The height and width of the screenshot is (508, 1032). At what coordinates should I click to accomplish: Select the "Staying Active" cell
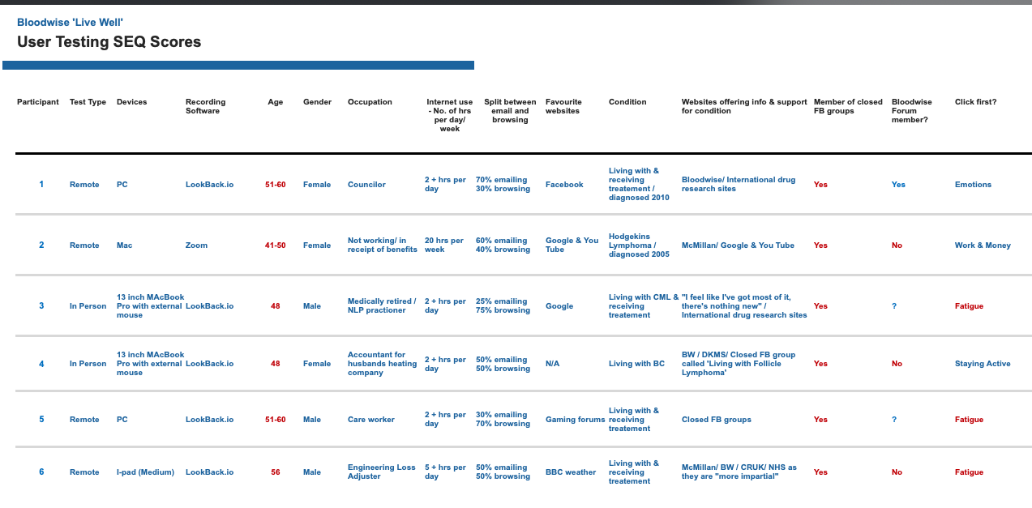click(983, 364)
